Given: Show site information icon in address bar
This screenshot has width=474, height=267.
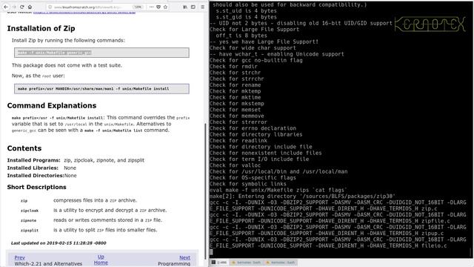Looking at the screenshot, I should pos(50,7).
